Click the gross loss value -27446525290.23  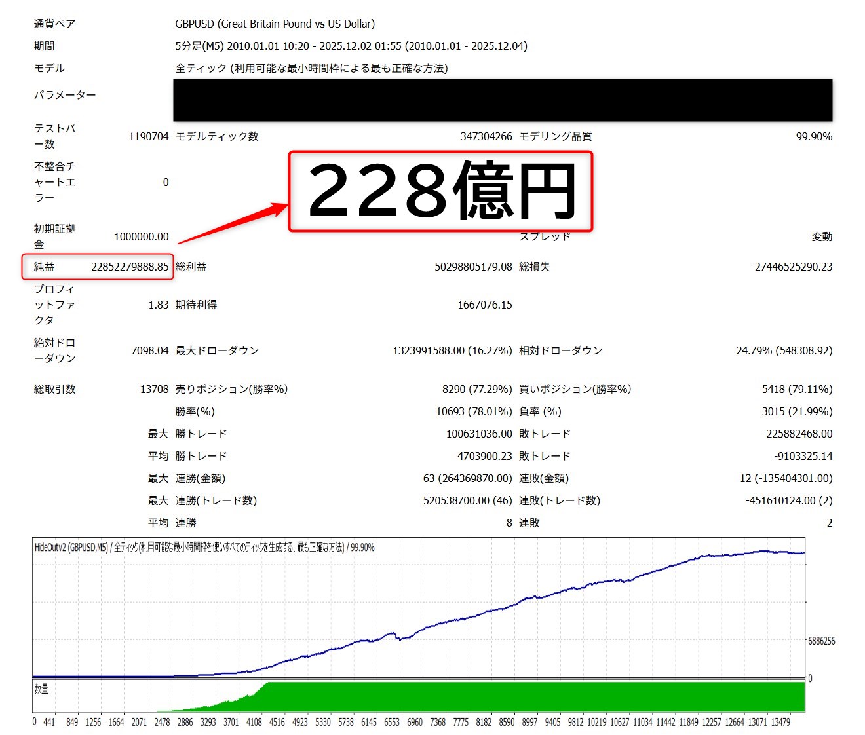click(x=792, y=267)
